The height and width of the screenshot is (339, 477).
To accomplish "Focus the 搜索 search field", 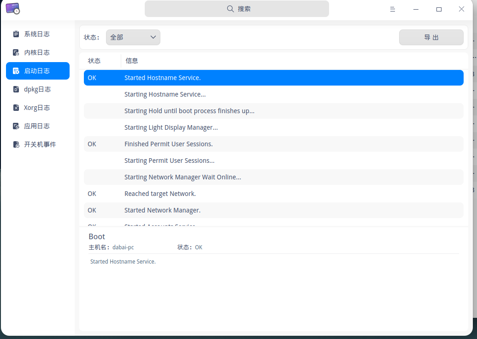I will point(237,9).
